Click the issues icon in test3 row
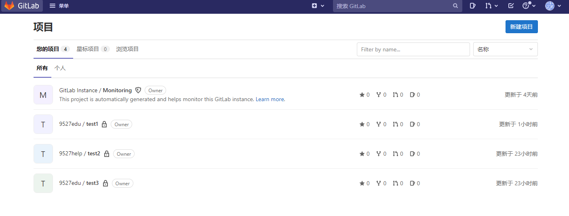Viewport: 569px width, 216px height. [x=412, y=183]
